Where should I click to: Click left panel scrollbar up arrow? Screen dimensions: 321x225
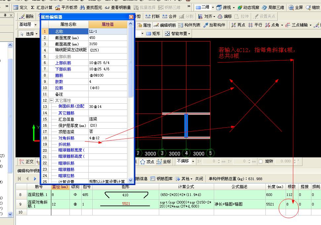(x=10, y=45)
